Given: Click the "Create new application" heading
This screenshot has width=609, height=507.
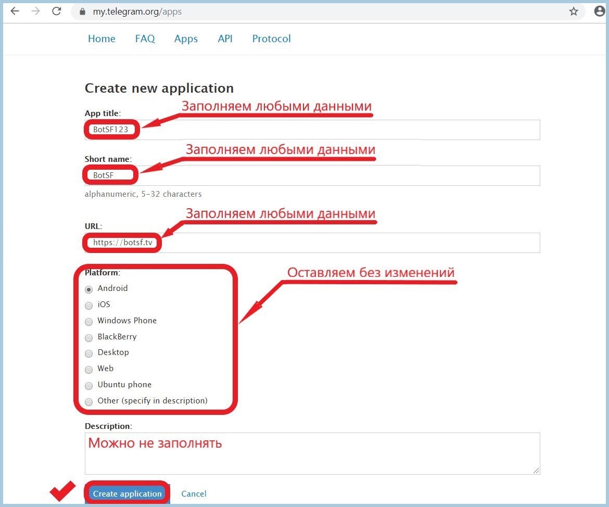Looking at the screenshot, I should tap(159, 88).
